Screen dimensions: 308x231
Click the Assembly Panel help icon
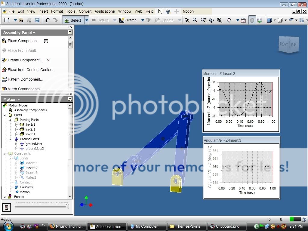[70, 32]
